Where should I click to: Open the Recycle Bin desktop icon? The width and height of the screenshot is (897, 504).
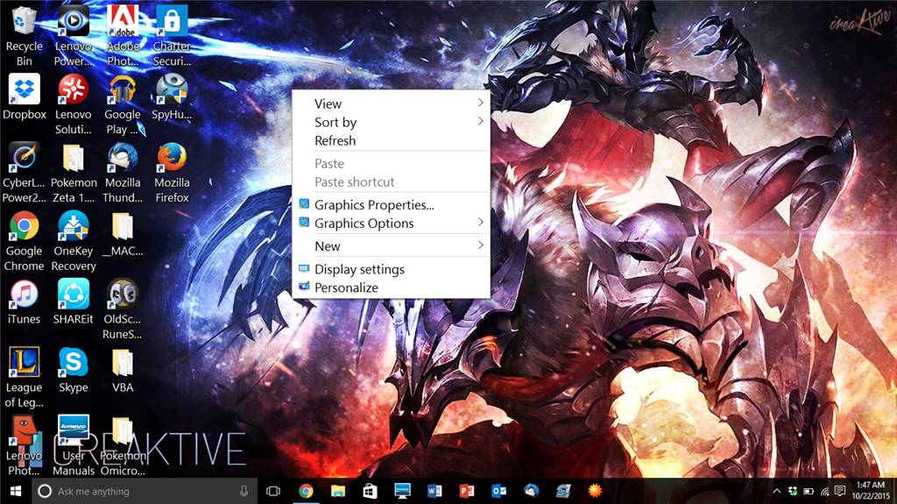tap(24, 36)
